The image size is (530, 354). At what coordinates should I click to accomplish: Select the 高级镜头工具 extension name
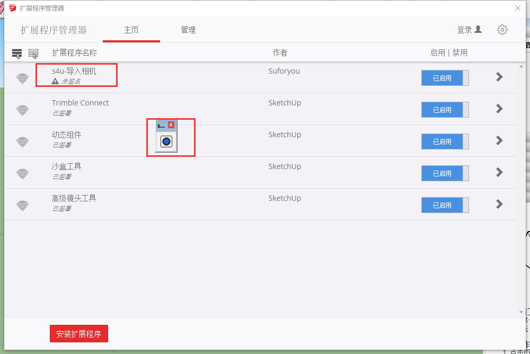74,198
